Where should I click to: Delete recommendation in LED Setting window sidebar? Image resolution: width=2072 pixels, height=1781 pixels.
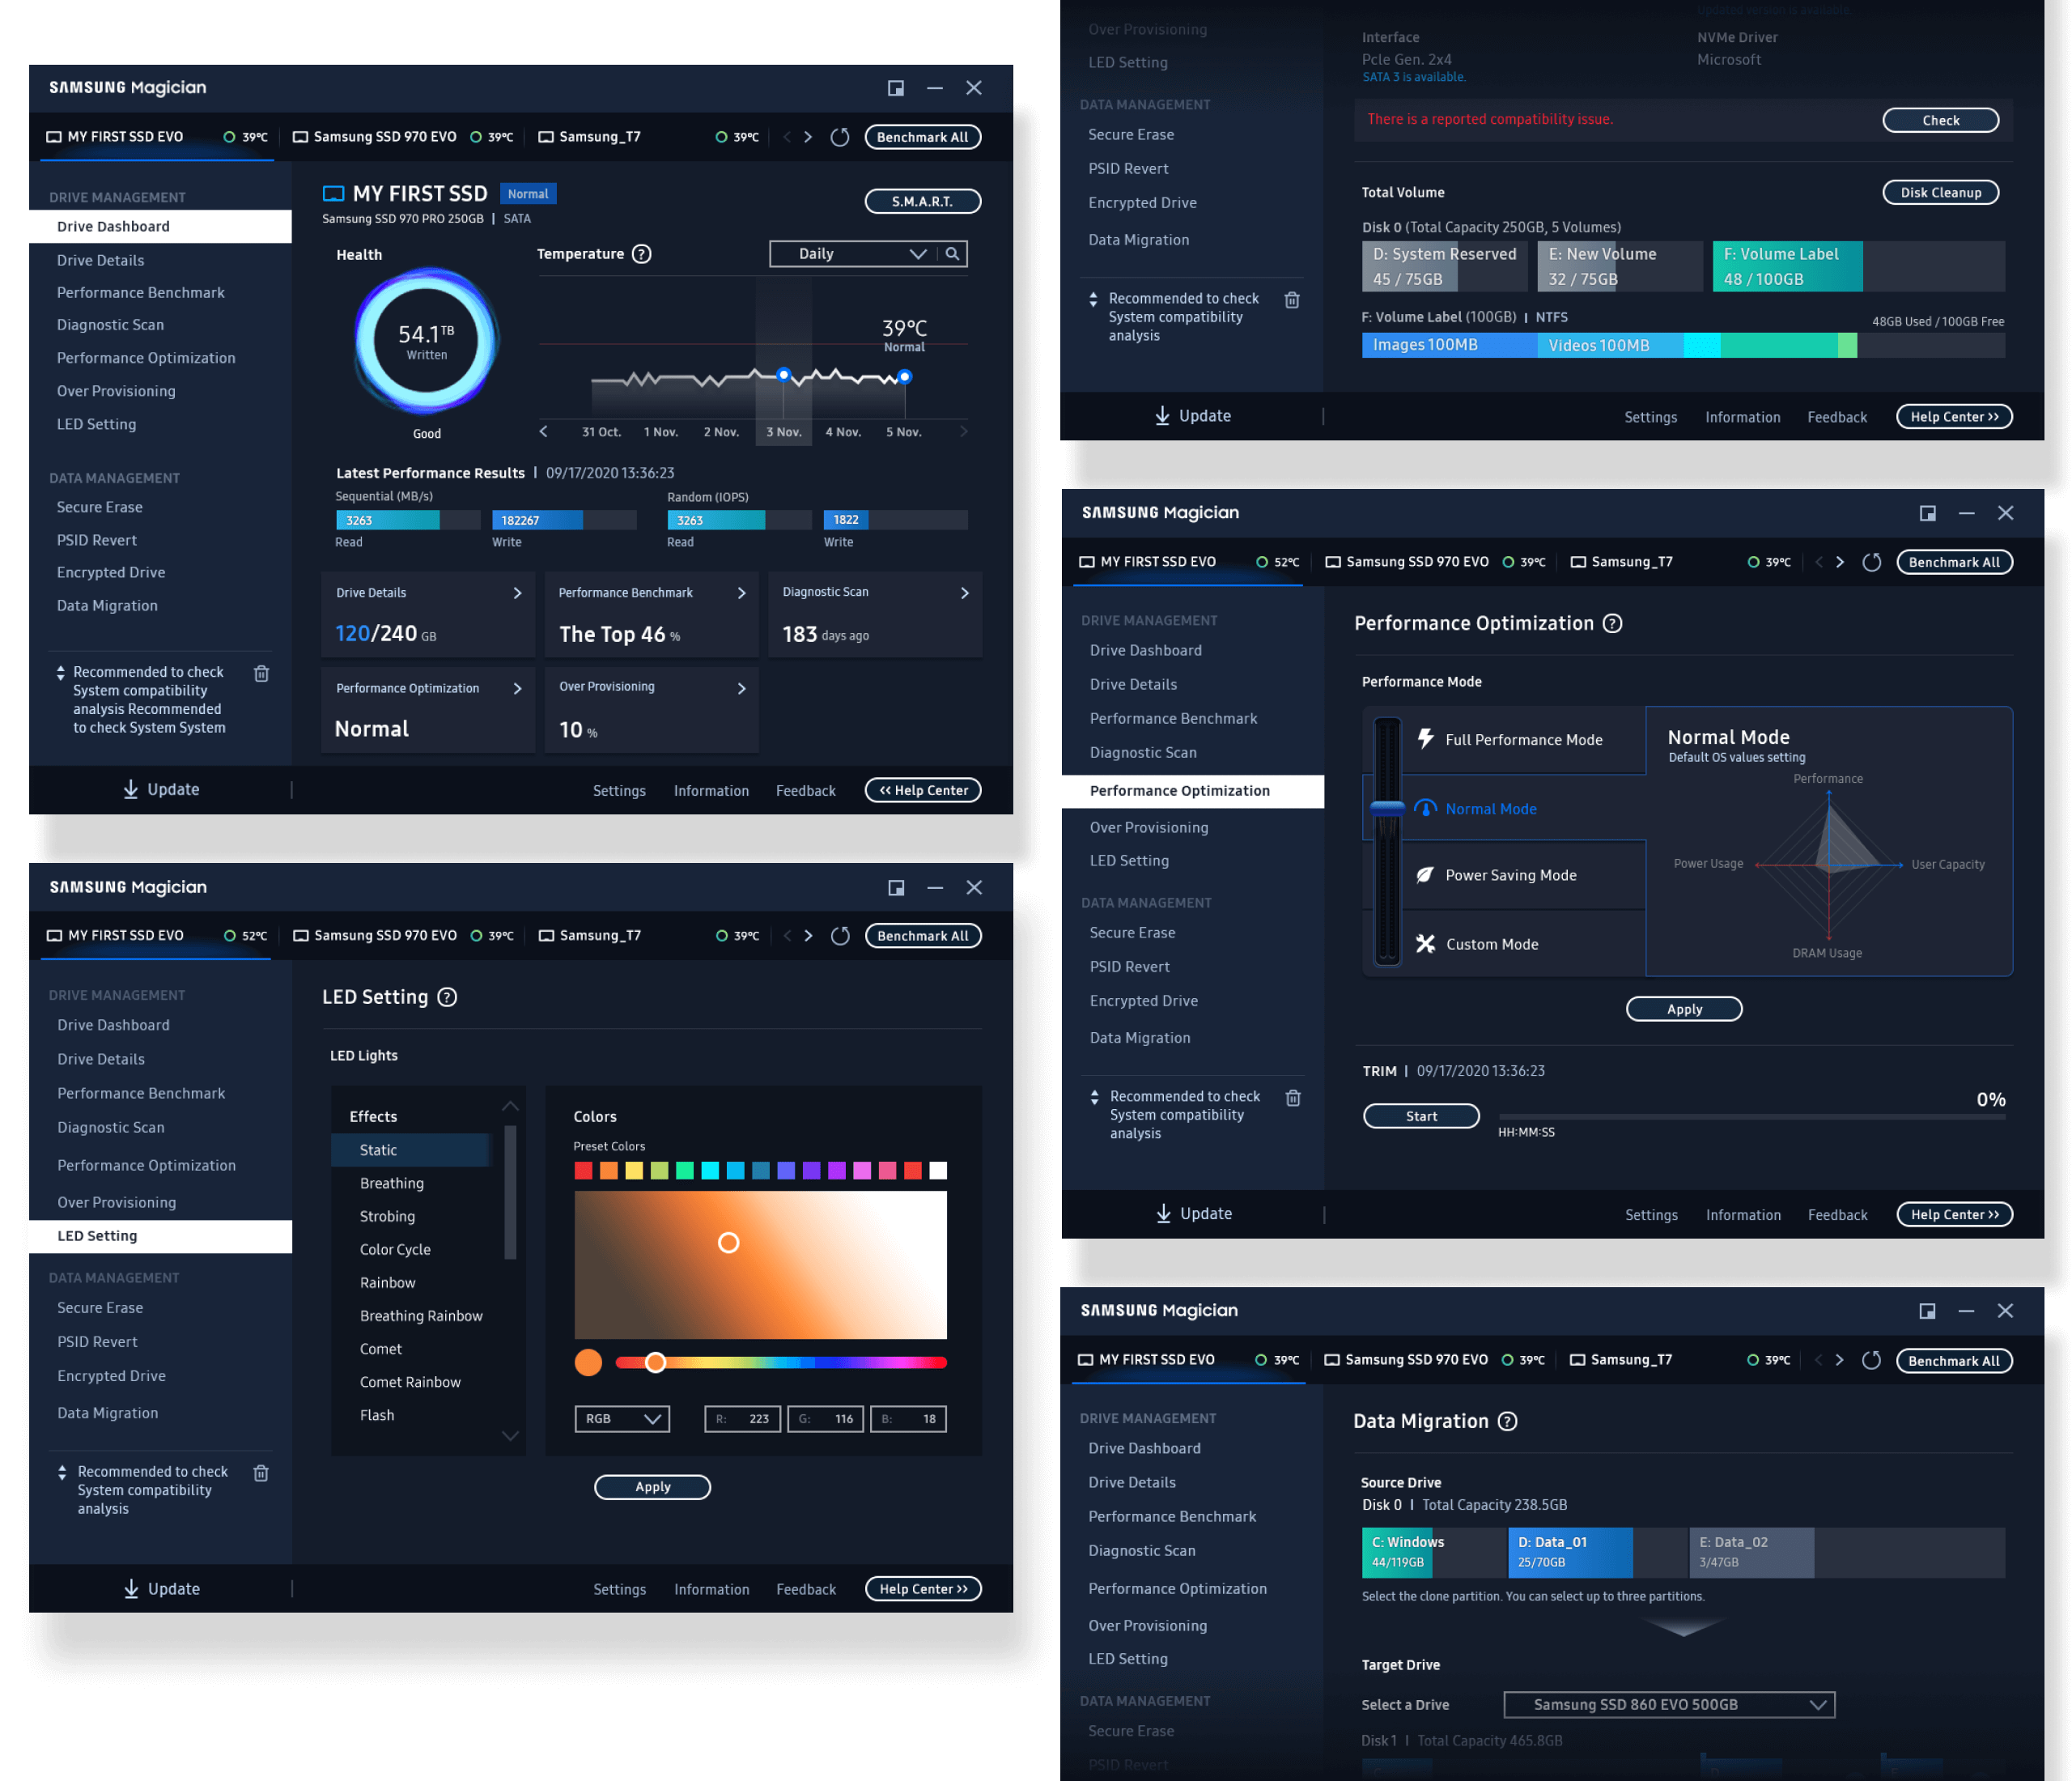point(261,1473)
